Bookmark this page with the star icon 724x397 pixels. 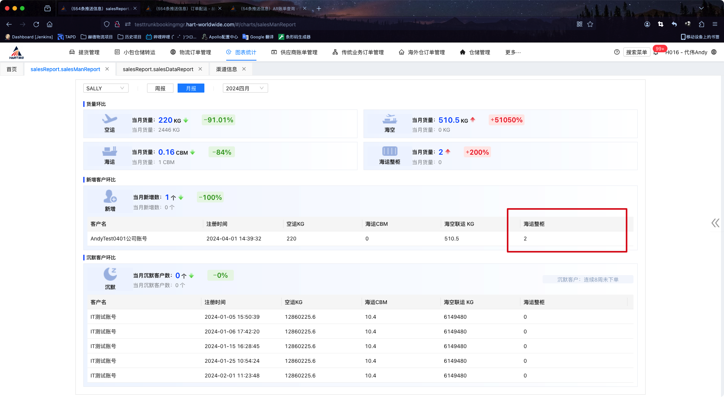click(x=590, y=24)
